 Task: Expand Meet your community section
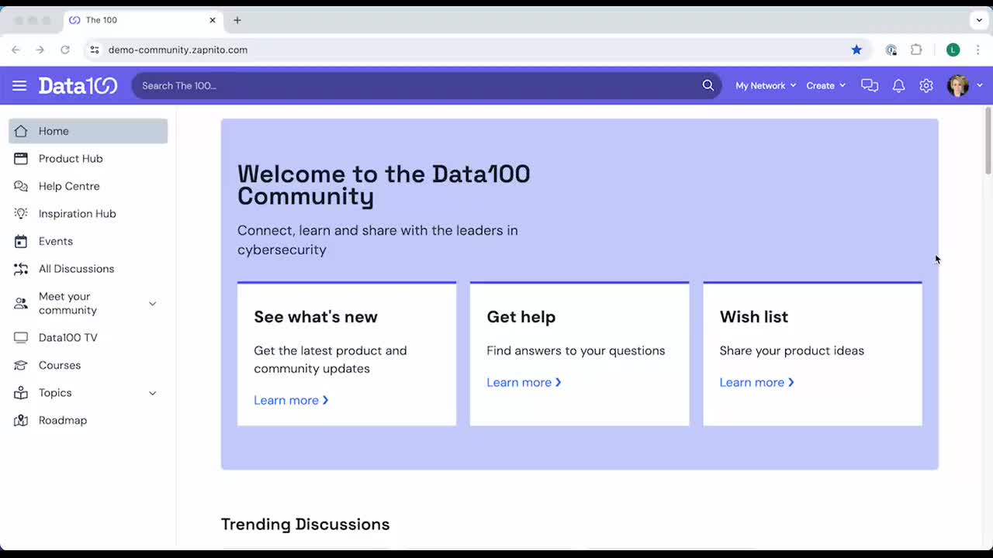point(152,303)
